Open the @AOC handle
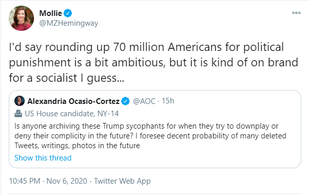Image resolution: width=309 pixels, height=195 pixels. pyautogui.click(x=144, y=101)
